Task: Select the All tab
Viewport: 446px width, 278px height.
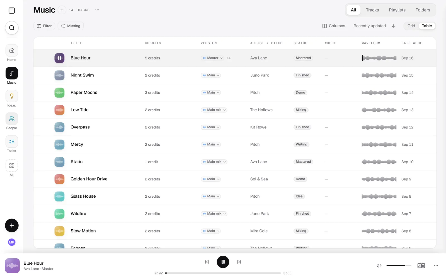Action: point(353,10)
